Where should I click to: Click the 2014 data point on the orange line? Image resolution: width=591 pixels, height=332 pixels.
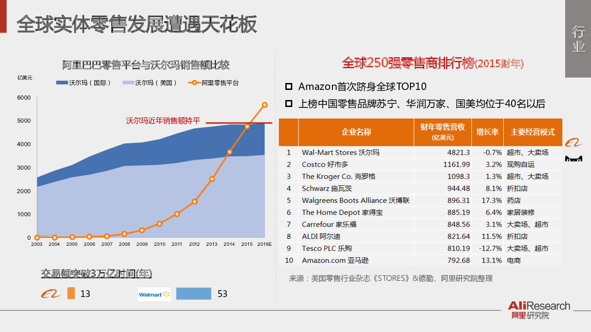pos(229,152)
